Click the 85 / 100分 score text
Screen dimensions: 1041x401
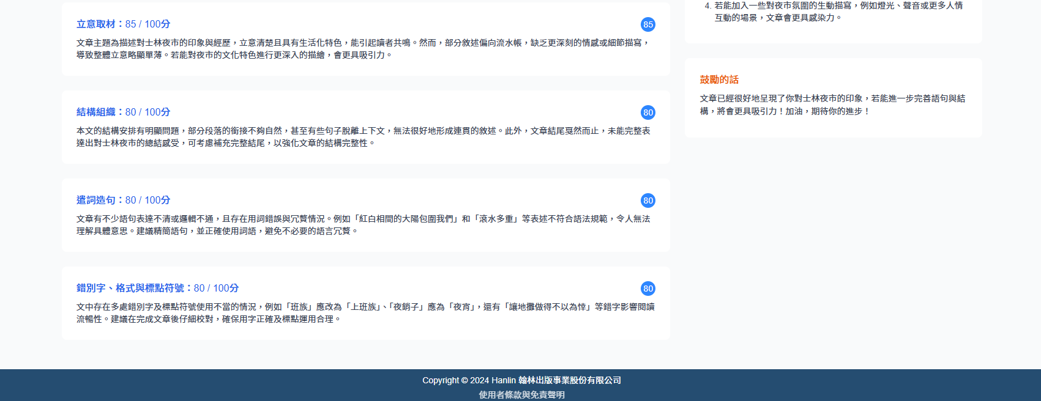pos(148,24)
